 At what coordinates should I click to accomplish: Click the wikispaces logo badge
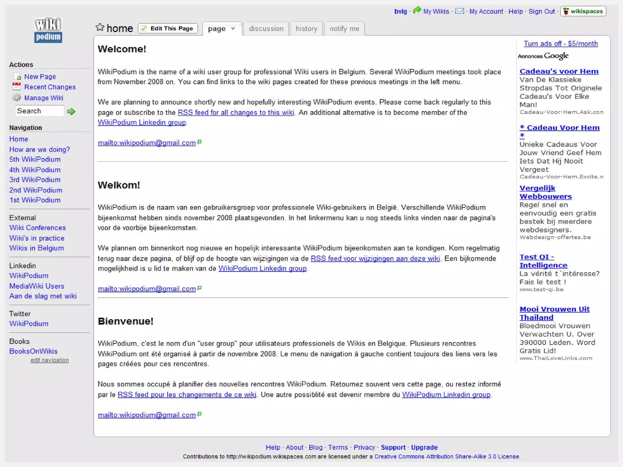coord(583,11)
